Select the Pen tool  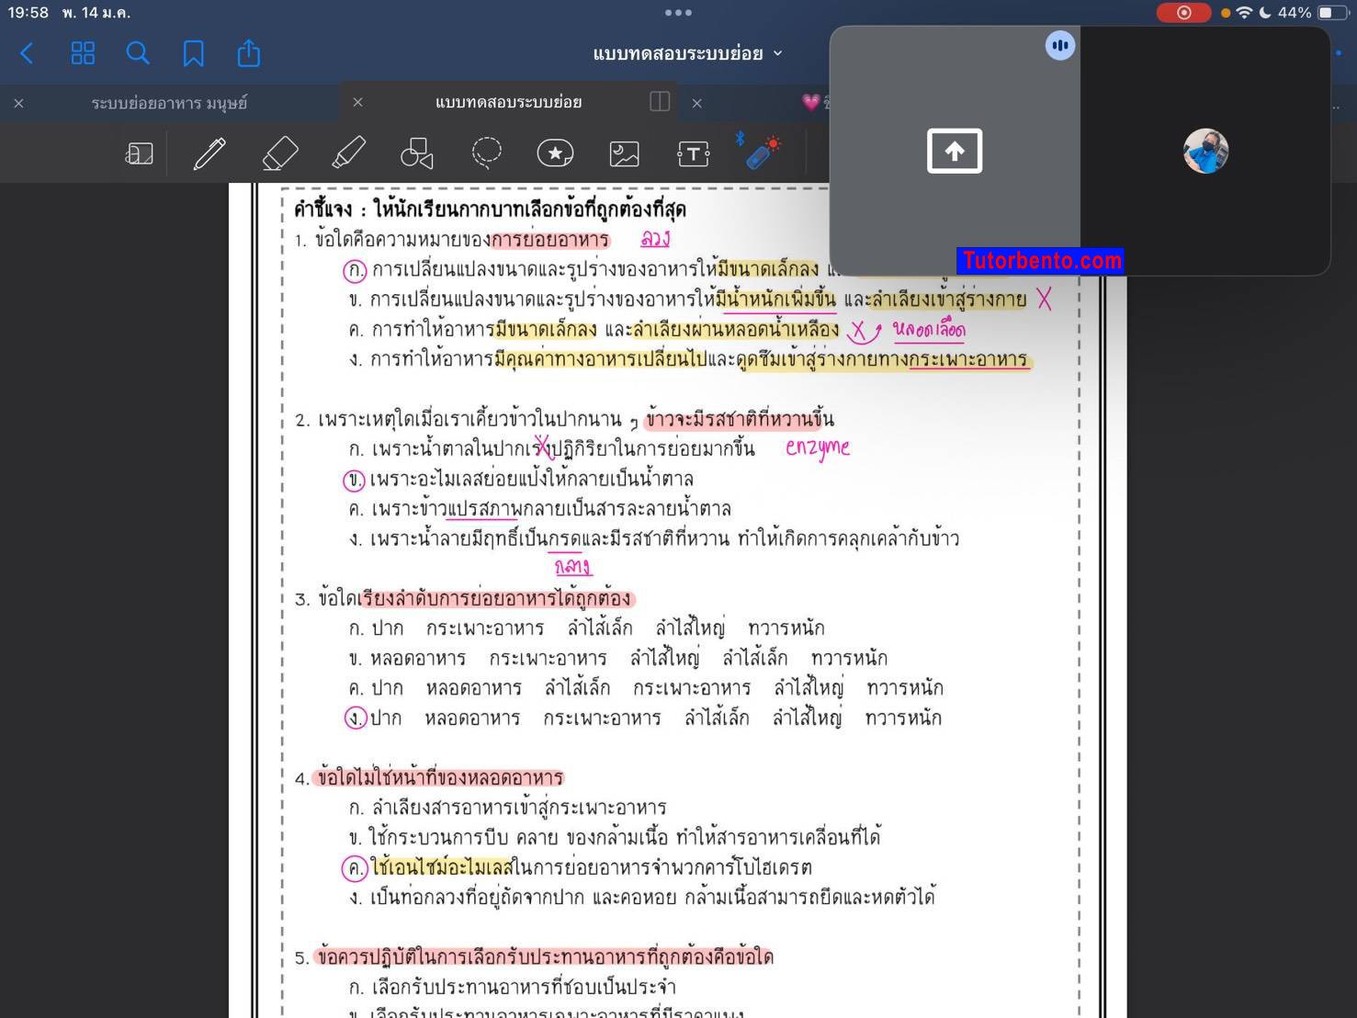(x=209, y=153)
